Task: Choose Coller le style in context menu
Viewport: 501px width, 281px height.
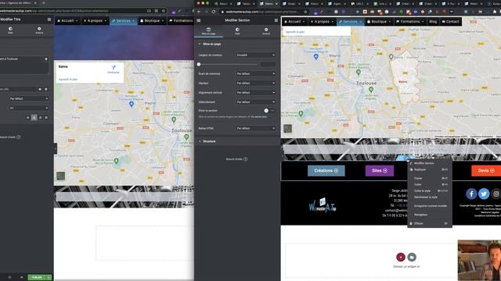Action: coord(430,190)
